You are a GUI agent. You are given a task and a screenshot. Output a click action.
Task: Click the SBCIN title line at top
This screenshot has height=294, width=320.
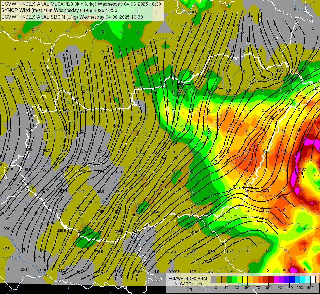(72, 17)
